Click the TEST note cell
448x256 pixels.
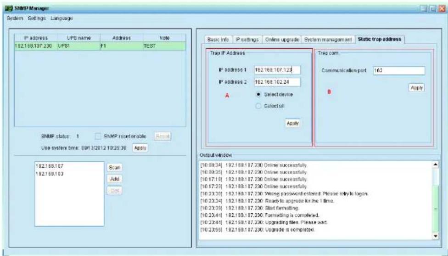[164, 46]
